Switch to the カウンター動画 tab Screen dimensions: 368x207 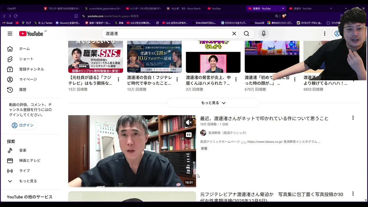(62, 9)
